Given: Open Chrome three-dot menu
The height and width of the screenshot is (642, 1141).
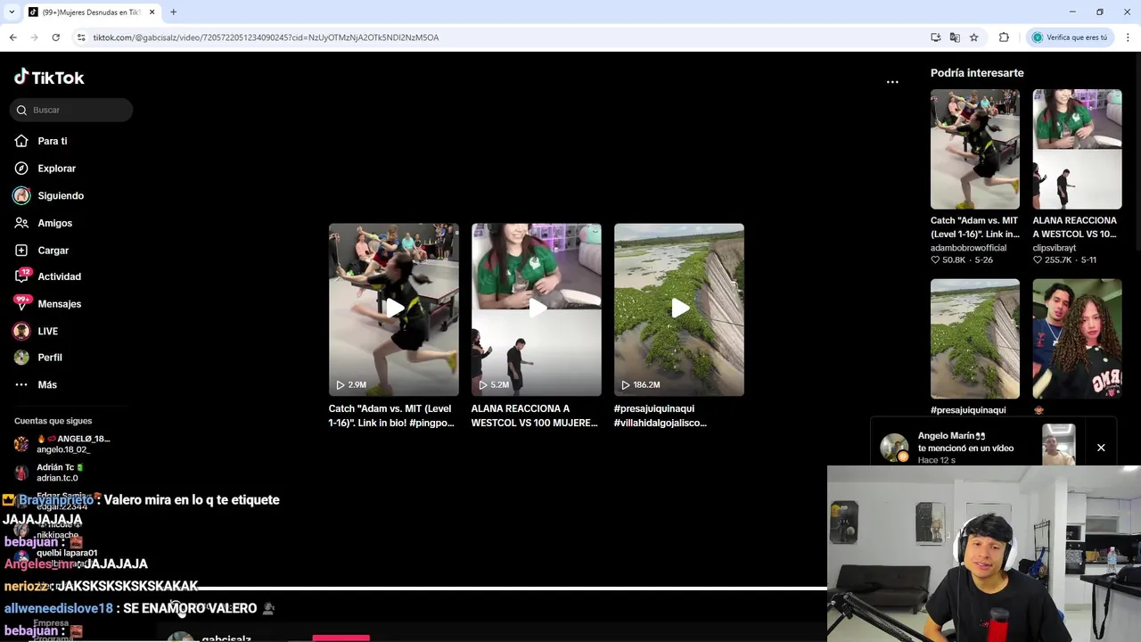Looking at the screenshot, I should (x=1129, y=37).
